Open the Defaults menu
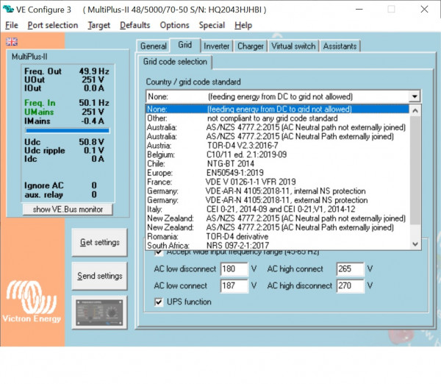The height and width of the screenshot is (384, 441). coord(135,25)
